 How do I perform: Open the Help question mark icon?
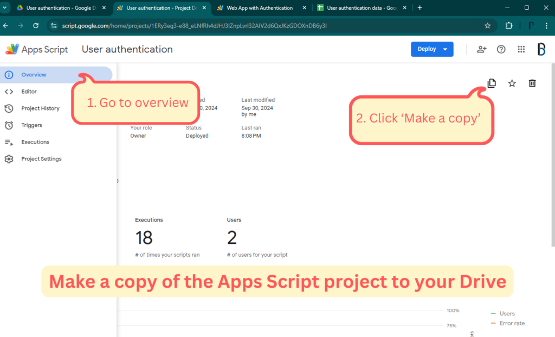pyautogui.click(x=501, y=49)
